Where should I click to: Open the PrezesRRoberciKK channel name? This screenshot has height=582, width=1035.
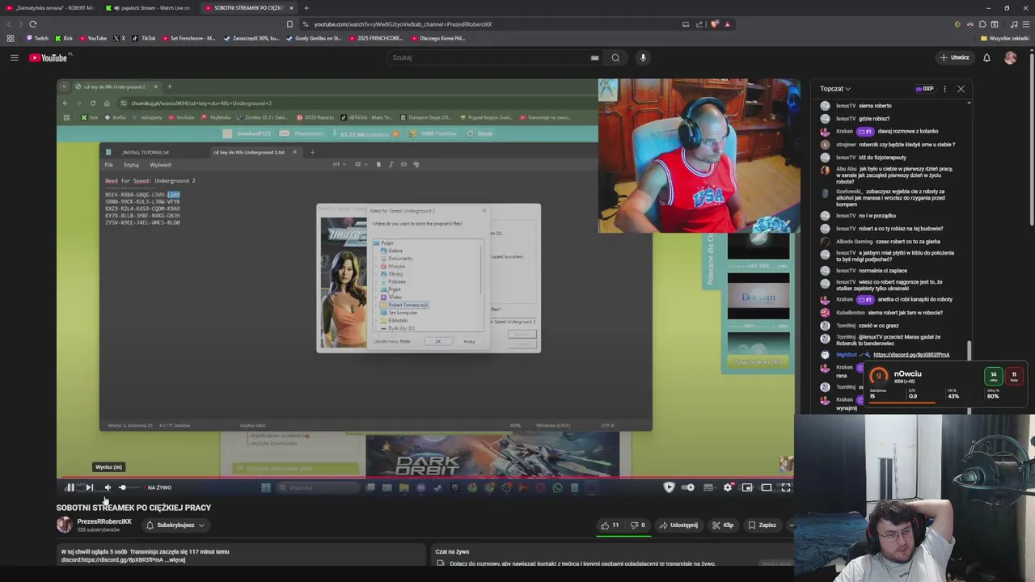pyautogui.click(x=104, y=521)
